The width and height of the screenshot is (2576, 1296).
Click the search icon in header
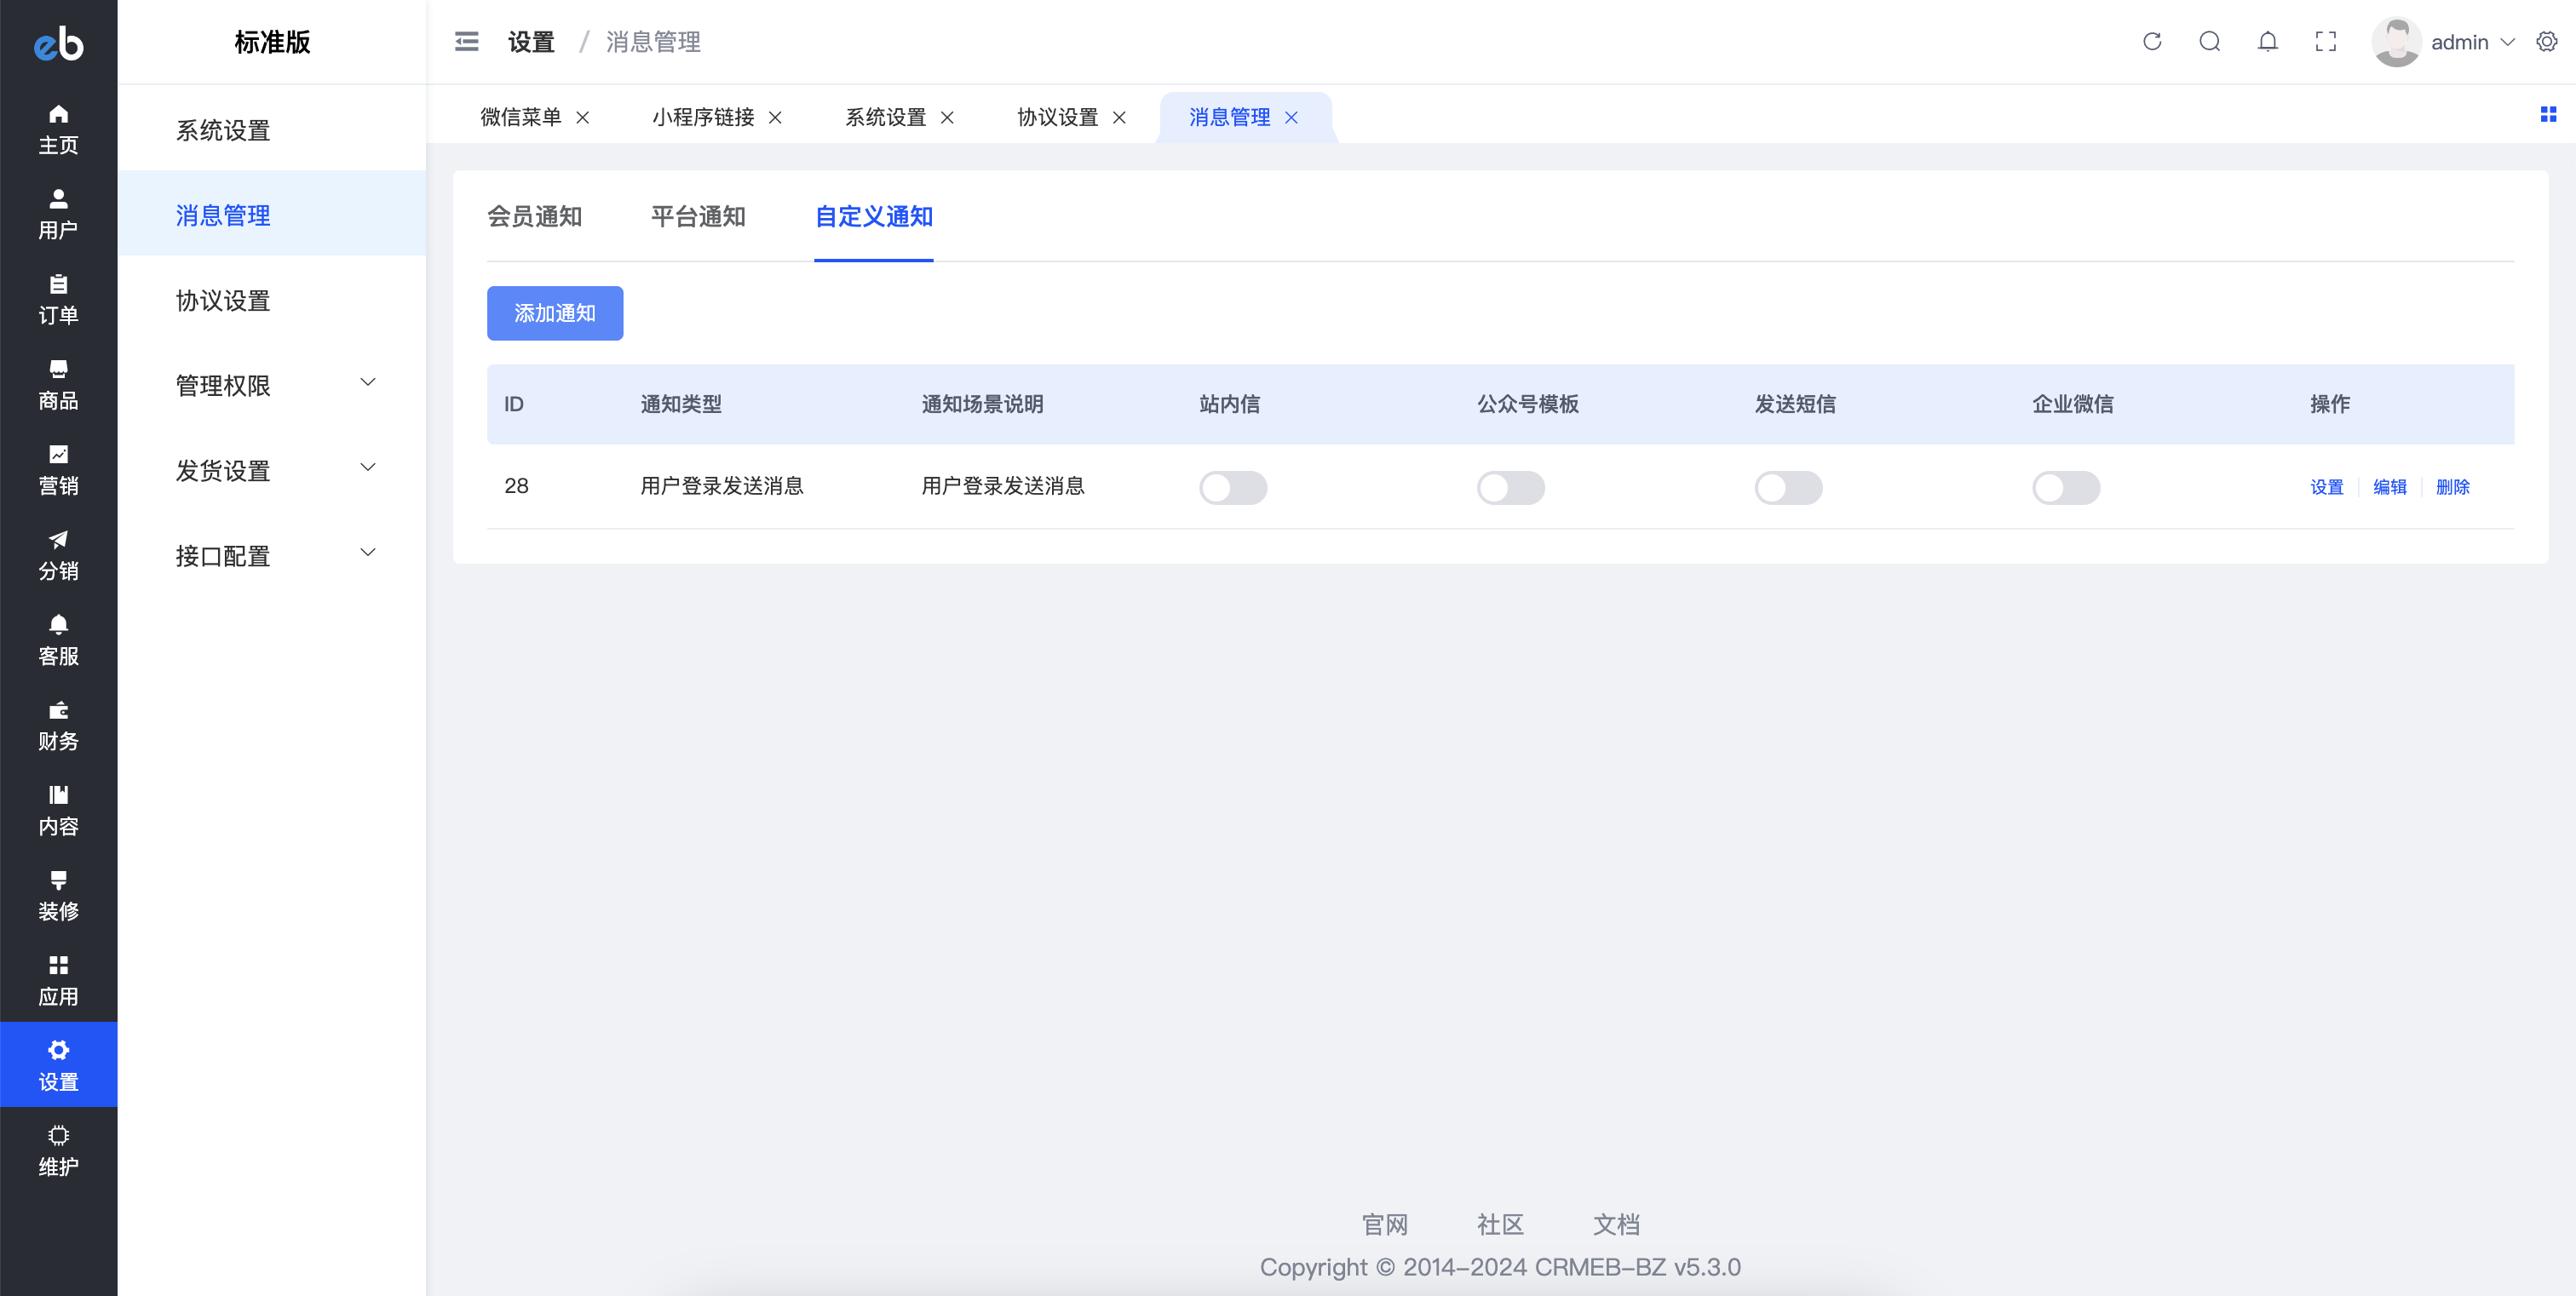pyautogui.click(x=2210, y=42)
